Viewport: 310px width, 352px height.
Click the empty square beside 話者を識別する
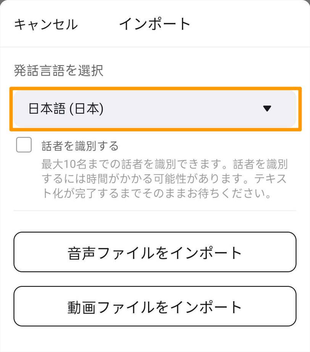pos(24,145)
